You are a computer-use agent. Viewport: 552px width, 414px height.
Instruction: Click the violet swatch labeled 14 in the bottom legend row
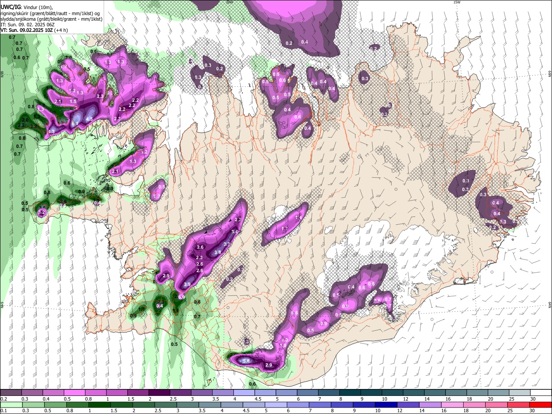point(430,405)
